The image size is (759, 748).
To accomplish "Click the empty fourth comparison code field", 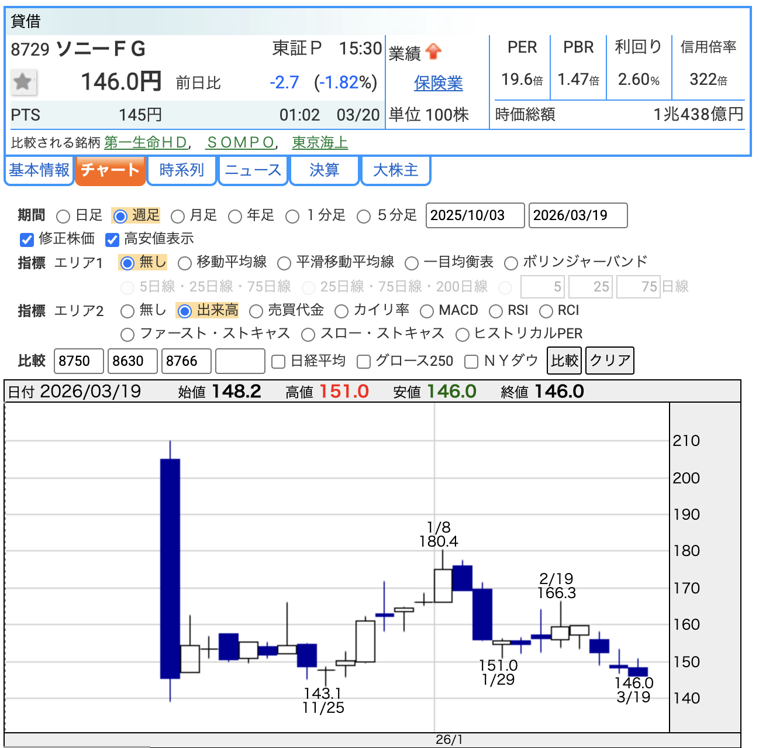I will tap(240, 361).
